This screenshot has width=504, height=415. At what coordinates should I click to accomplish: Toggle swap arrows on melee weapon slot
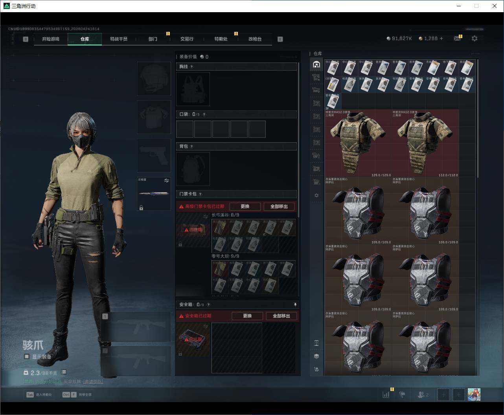tap(166, 181)
